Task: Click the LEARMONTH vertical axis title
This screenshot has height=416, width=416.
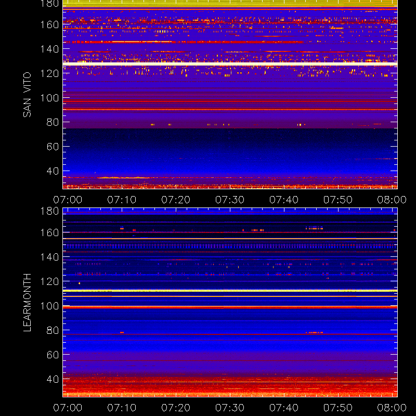Action: click(x=27, y=303)
